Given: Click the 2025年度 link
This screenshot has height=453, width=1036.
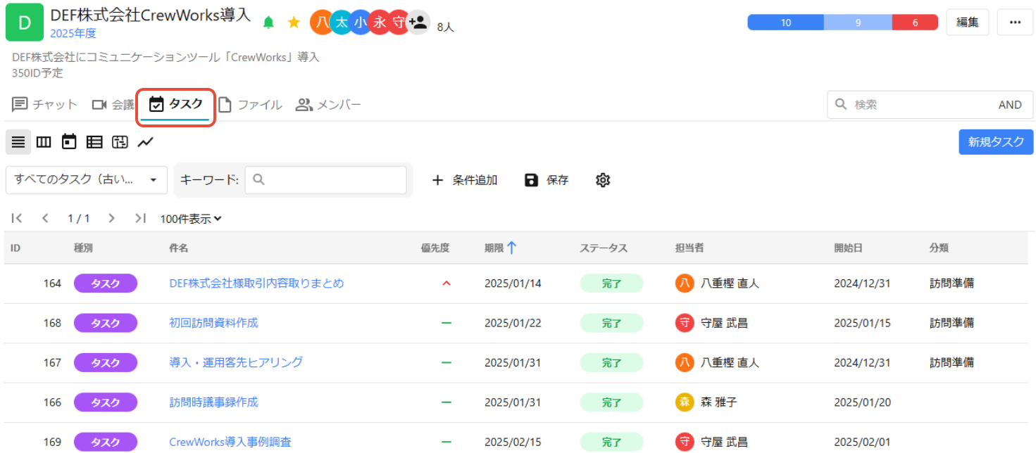Looking at the screenshot, I should pos(73,33).
